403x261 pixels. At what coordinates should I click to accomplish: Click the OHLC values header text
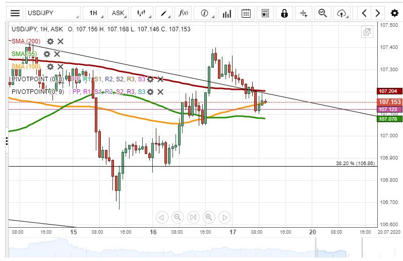point(129,29)
